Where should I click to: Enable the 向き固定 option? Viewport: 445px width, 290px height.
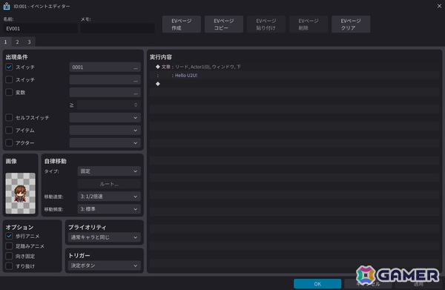(9, 256)
